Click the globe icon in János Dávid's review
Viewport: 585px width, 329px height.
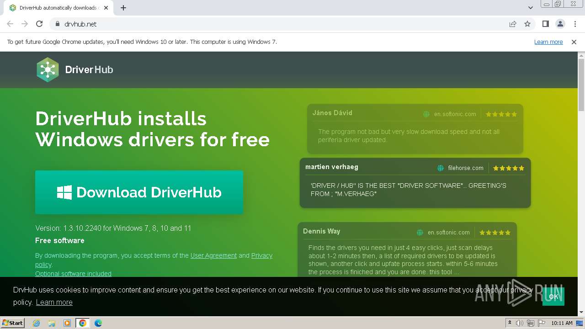pyautogui.click(x=426, y=114)
